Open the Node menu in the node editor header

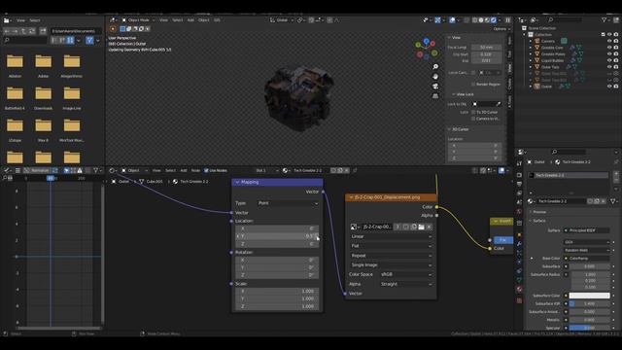(x=195, y=171)
